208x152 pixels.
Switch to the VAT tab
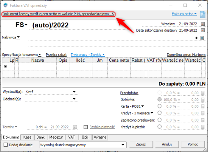(71, 137)
